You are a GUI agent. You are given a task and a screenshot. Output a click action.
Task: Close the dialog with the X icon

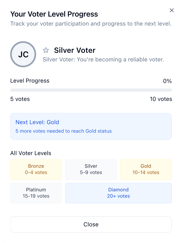tap(172, 10)
